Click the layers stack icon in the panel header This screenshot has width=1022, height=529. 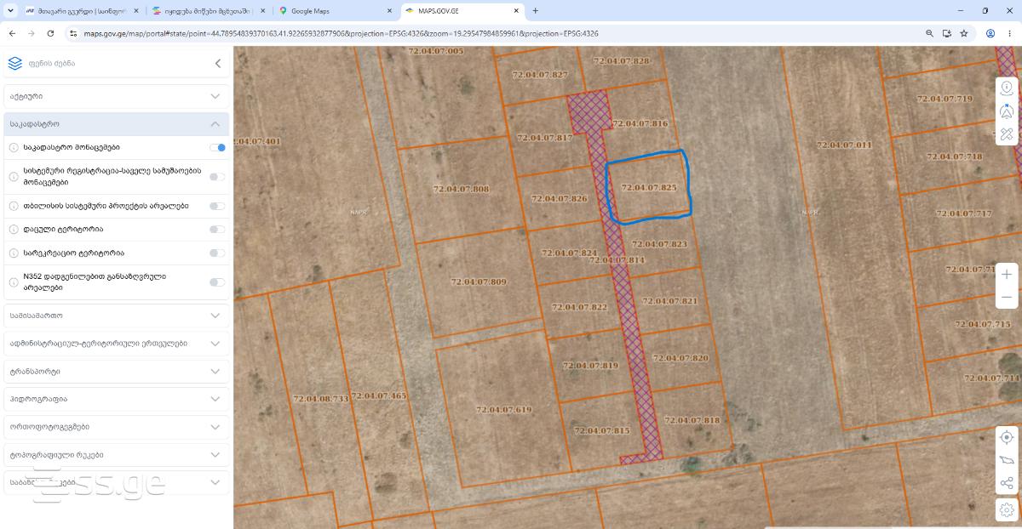coord(14,63)
